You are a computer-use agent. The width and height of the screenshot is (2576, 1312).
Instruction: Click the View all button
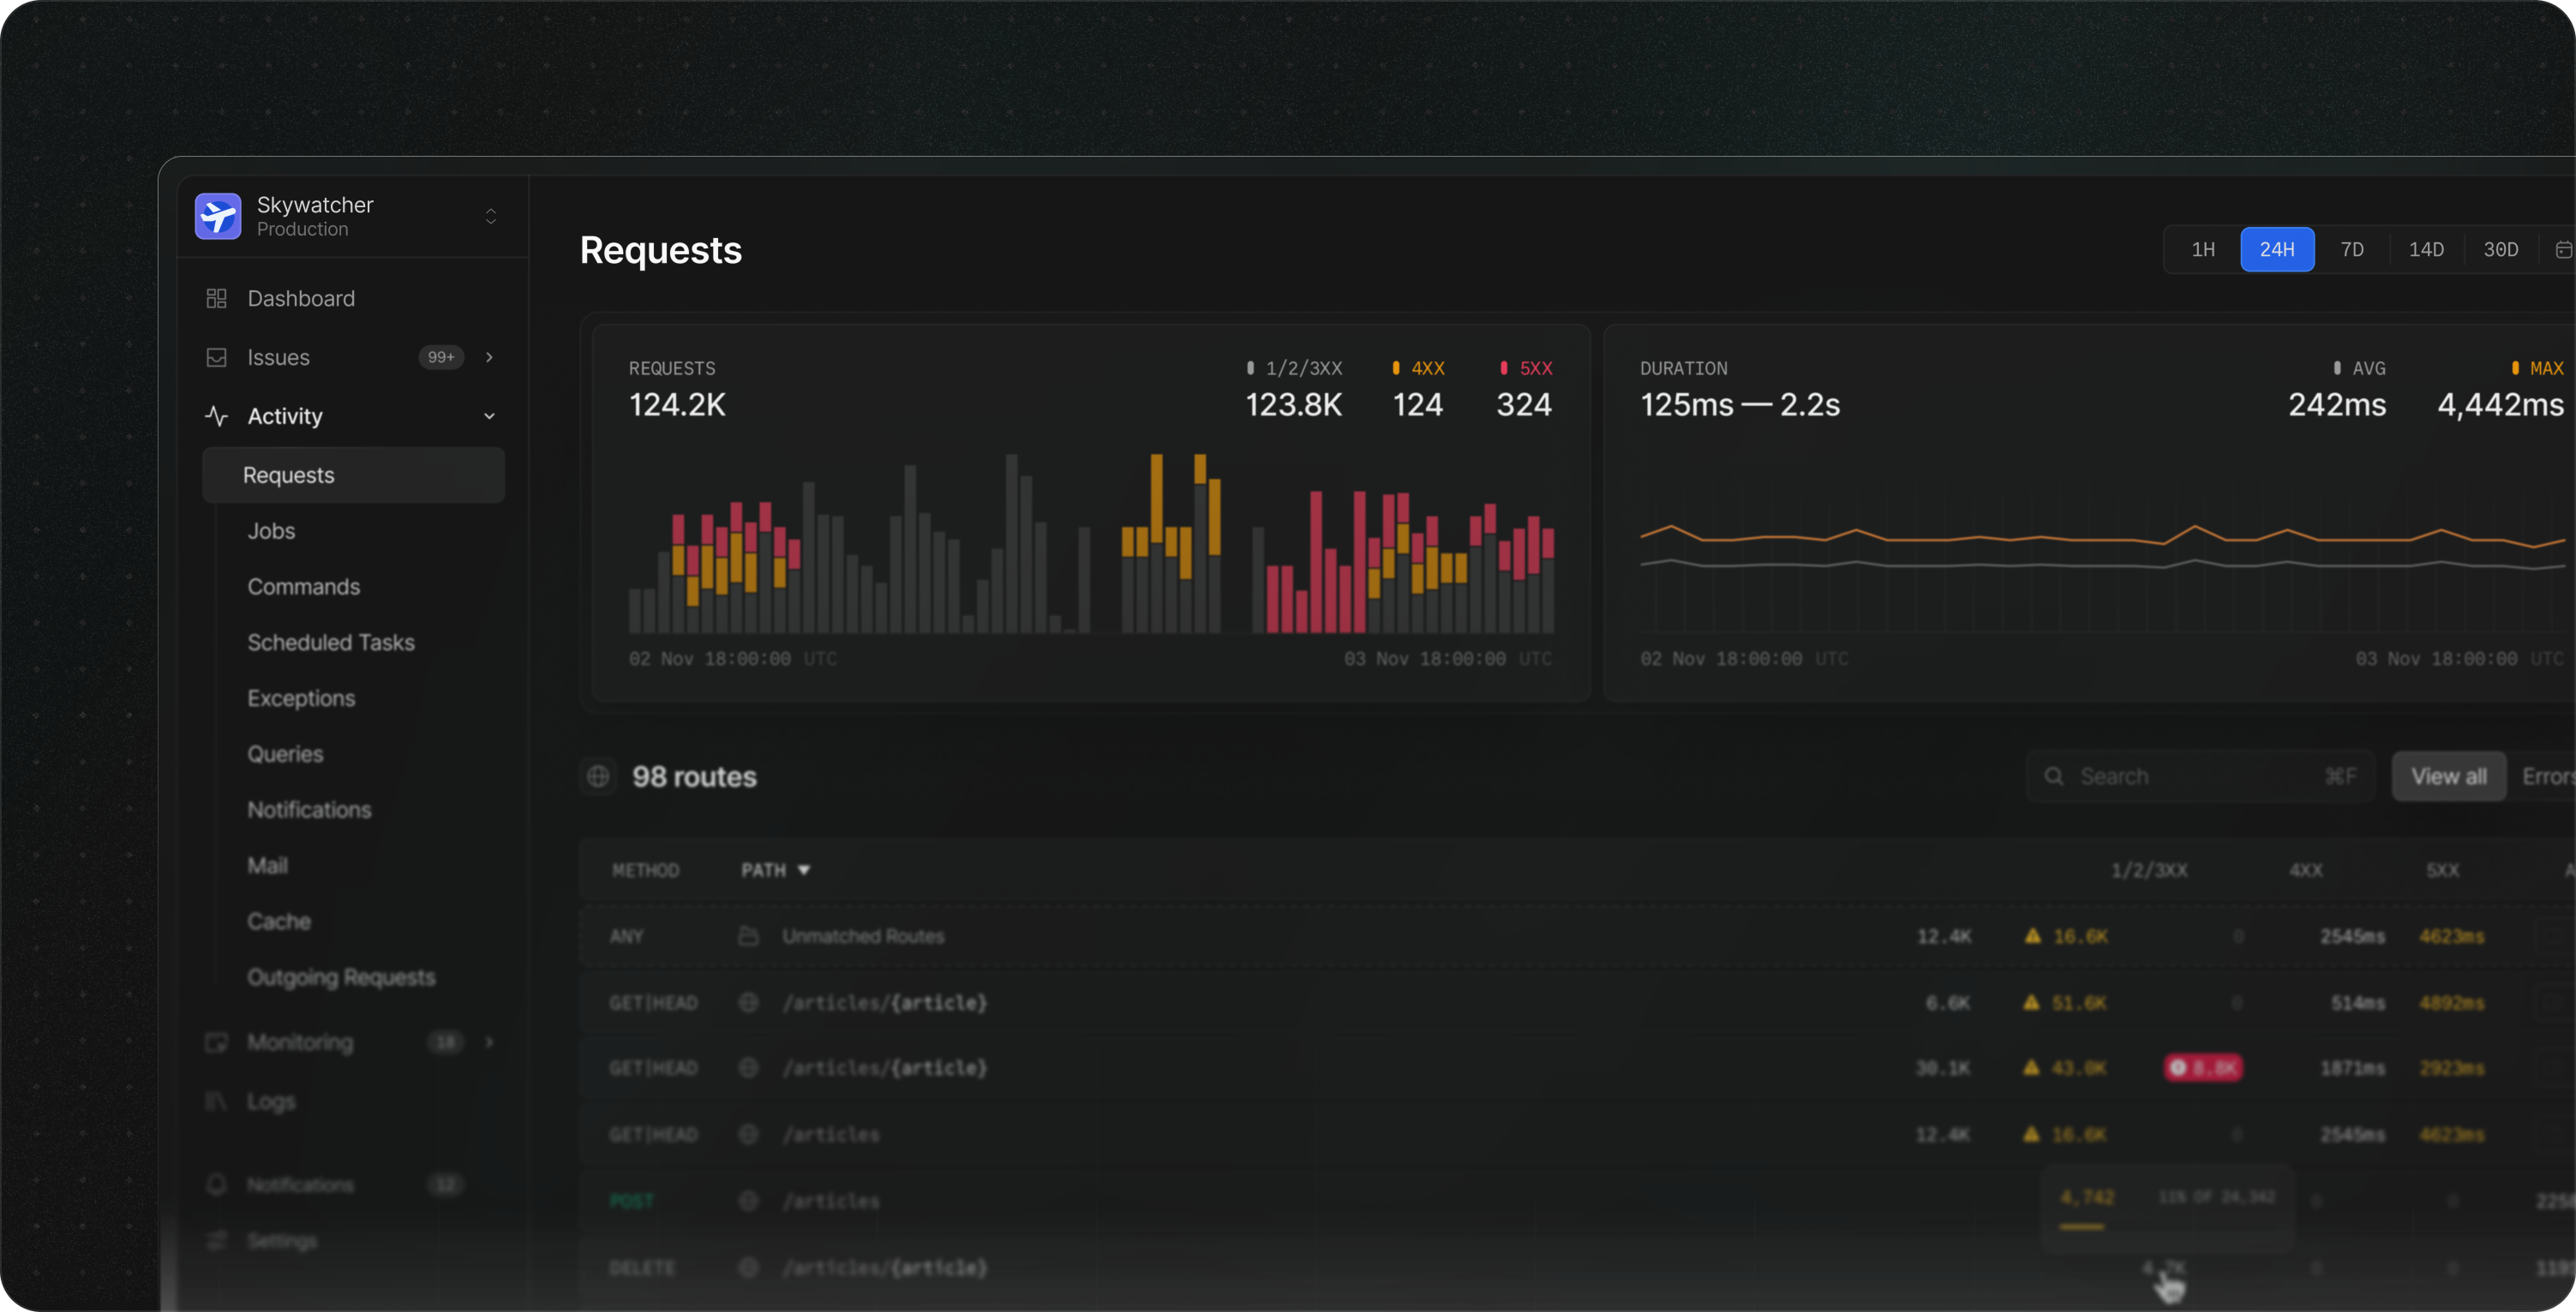coord(2449,775)
